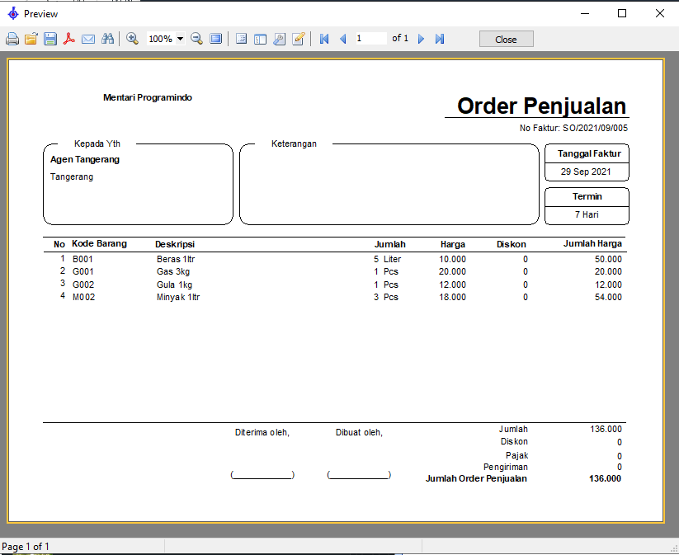Click bold total '136.000' at bottom
This screenshot has width=679, height=555.
click(x=605, y=478)
